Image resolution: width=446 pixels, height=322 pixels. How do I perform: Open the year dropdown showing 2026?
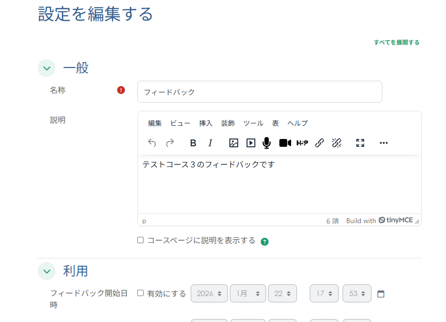[x=209, y=293]
